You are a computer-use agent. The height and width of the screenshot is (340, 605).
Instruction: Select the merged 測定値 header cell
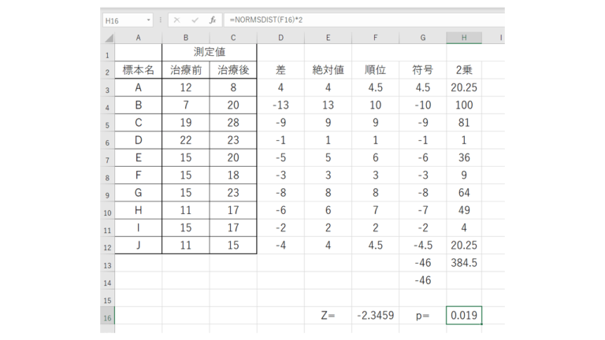pos(210,52)
